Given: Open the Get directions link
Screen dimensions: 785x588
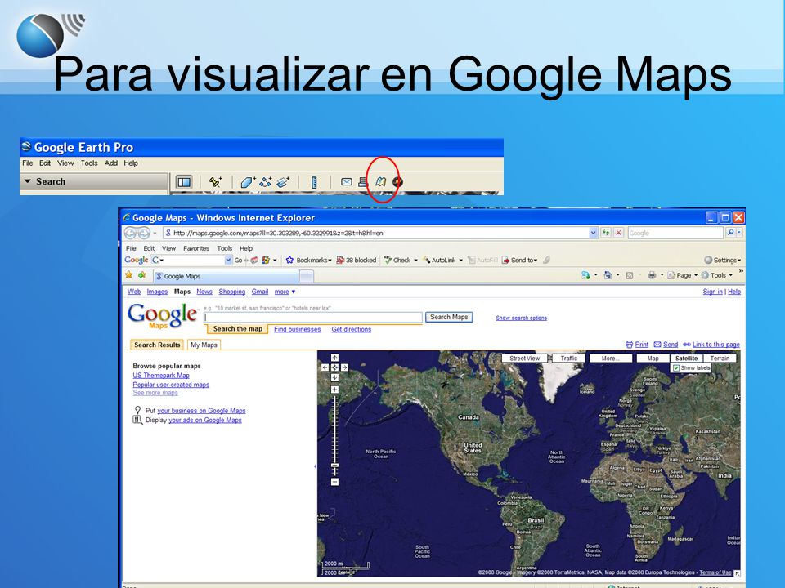Looking at the screenshot, I should [x=352, y=329].
